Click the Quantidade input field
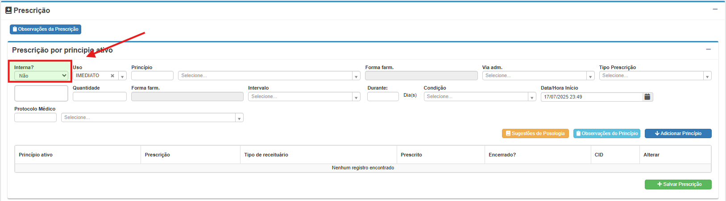The width and height of the screenshot is (726, 201). tap(100, 97)
